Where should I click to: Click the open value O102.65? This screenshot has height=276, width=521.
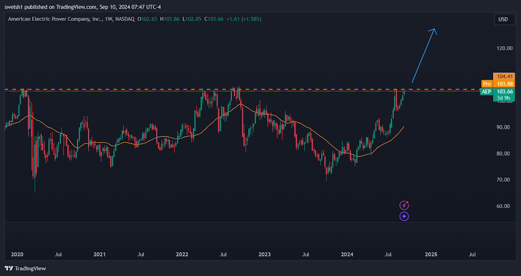pos(147,19)
